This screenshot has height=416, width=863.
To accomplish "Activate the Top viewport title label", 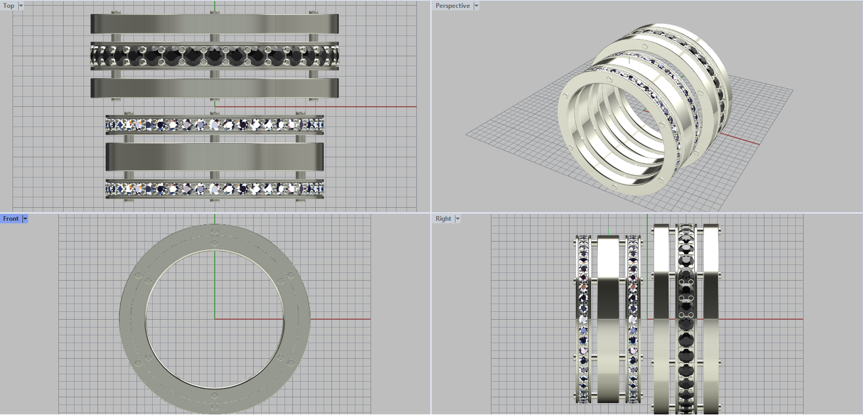I will pos(9,6).
